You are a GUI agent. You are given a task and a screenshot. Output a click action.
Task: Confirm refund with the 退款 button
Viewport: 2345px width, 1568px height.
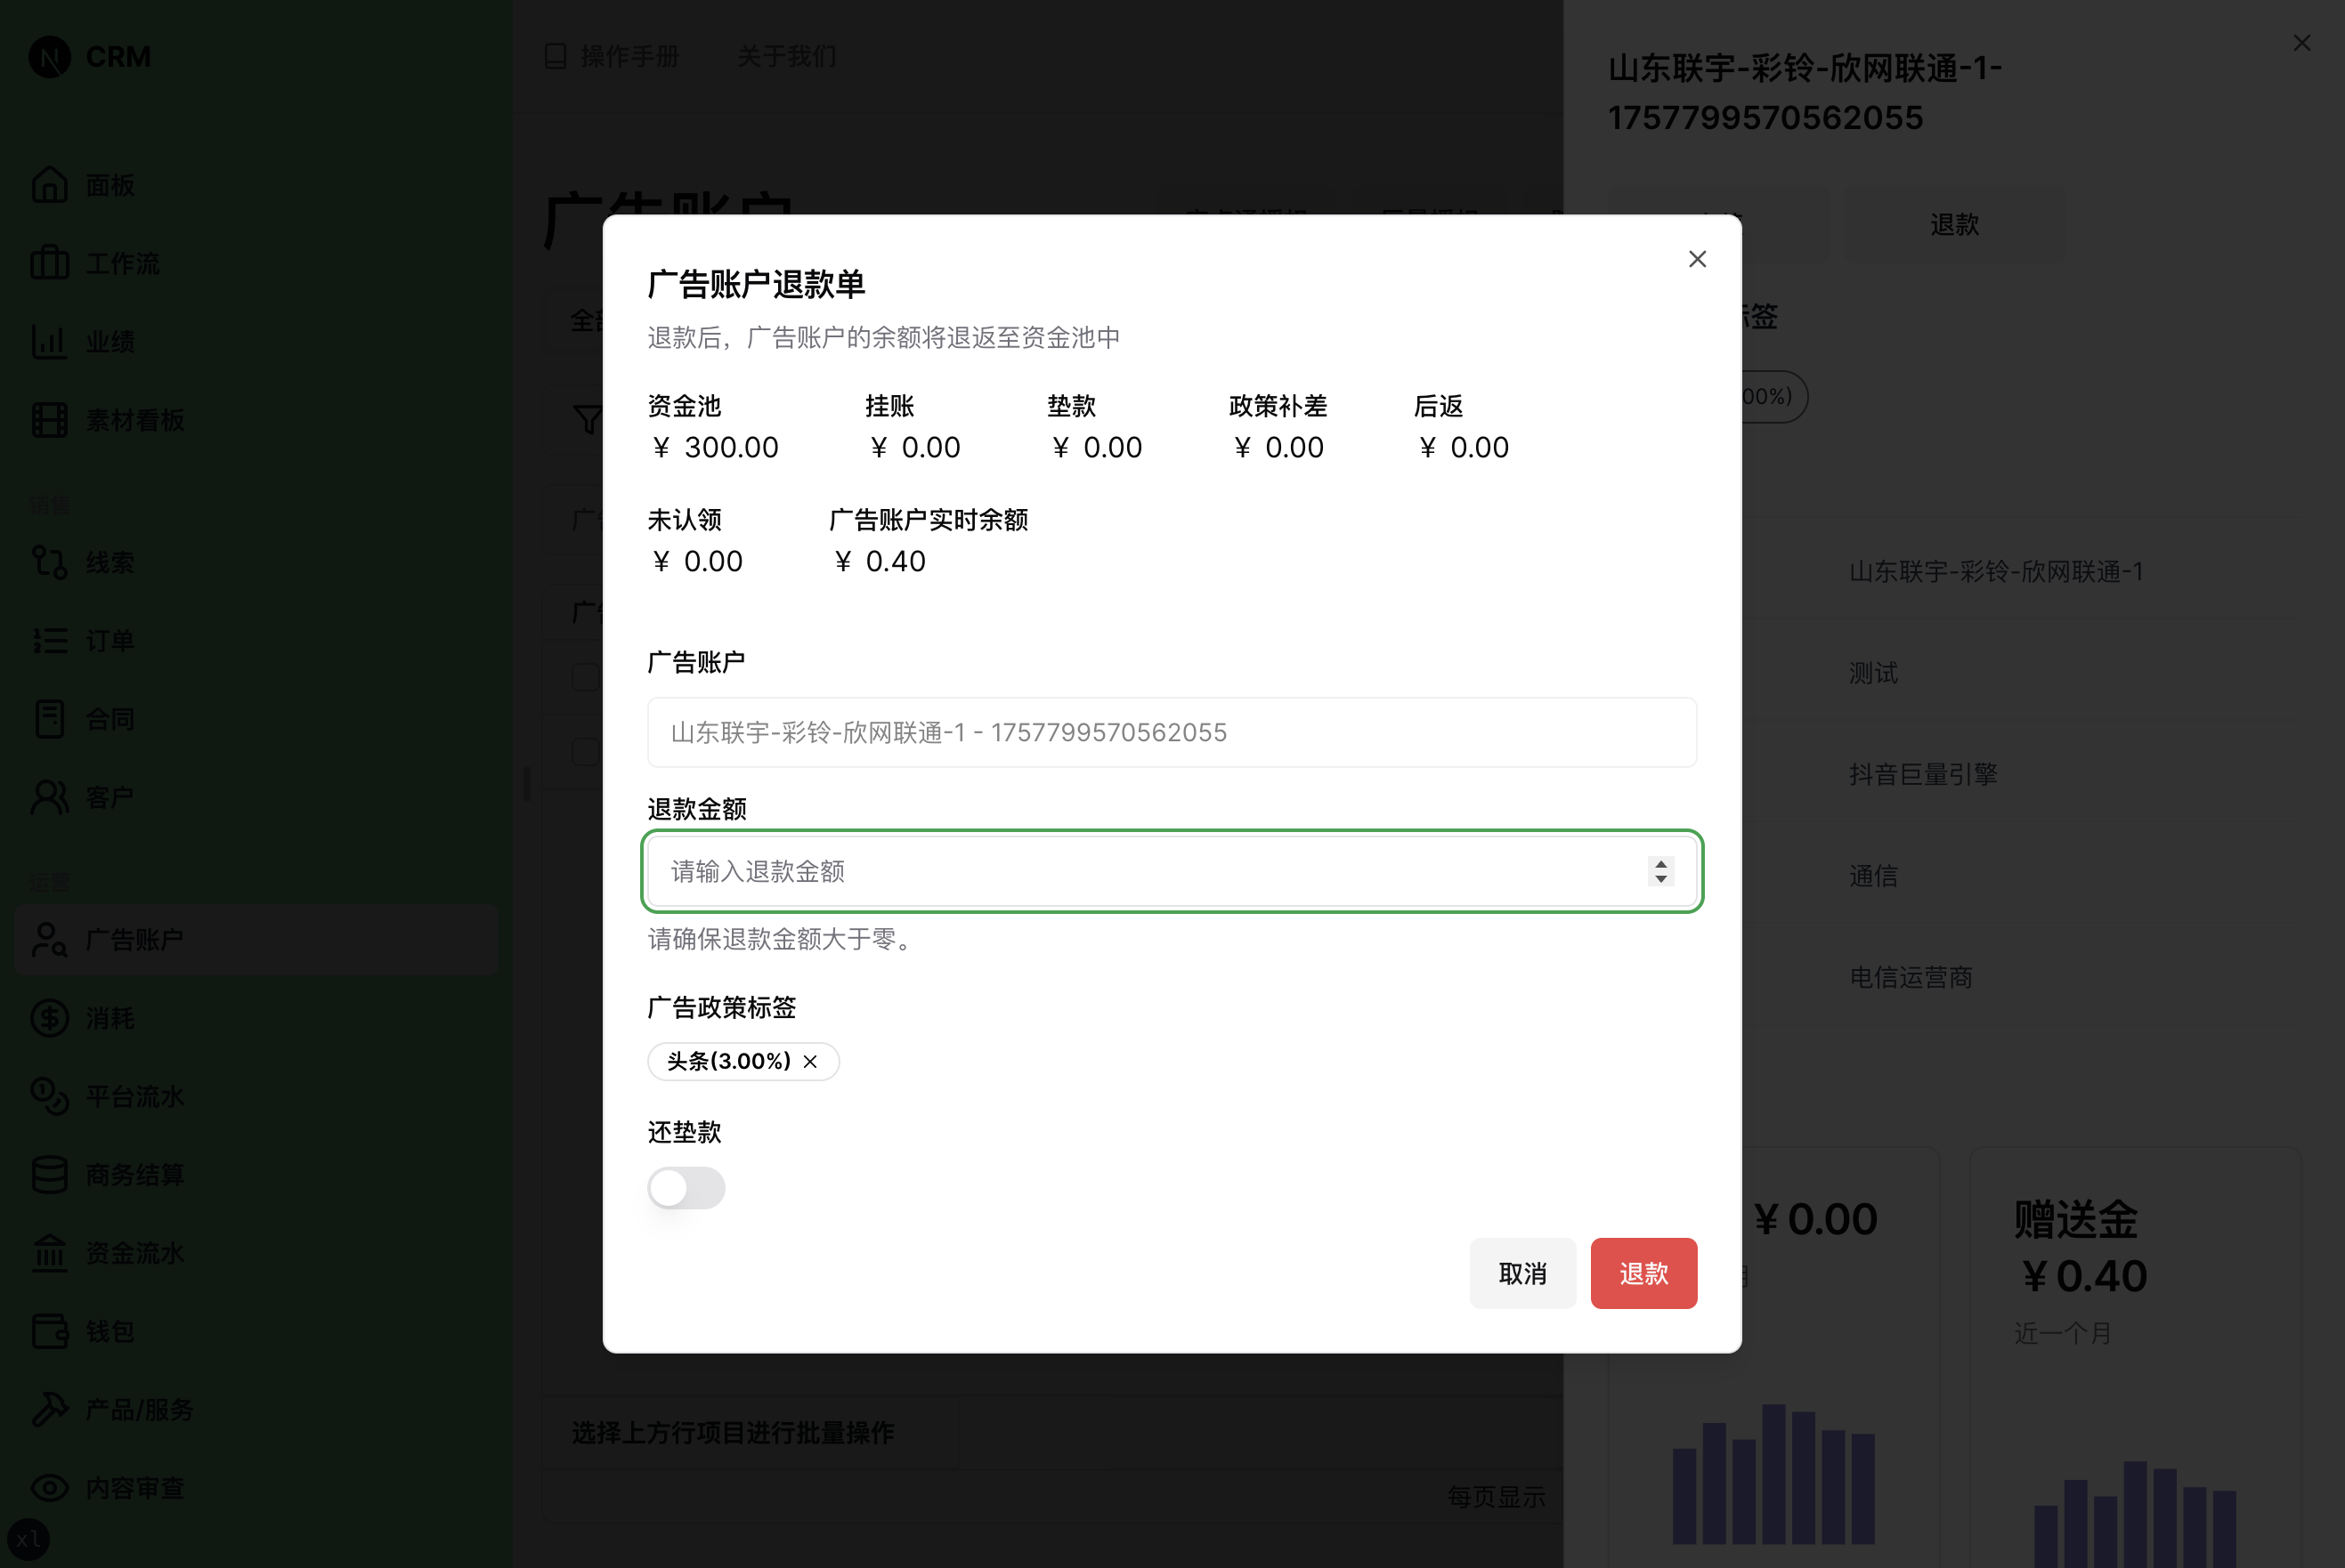pyautogui.click(x=1643, y=1273)
